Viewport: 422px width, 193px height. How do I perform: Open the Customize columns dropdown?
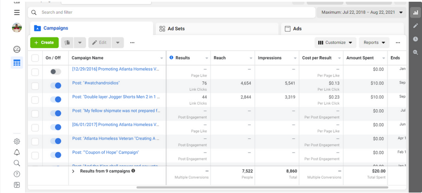335,42
